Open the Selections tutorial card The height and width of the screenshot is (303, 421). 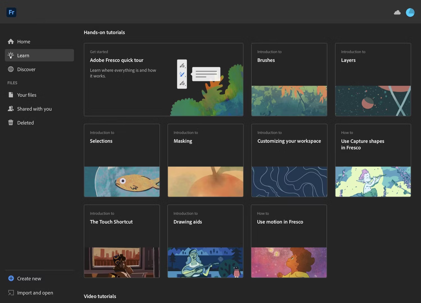[x=122, y=160]
